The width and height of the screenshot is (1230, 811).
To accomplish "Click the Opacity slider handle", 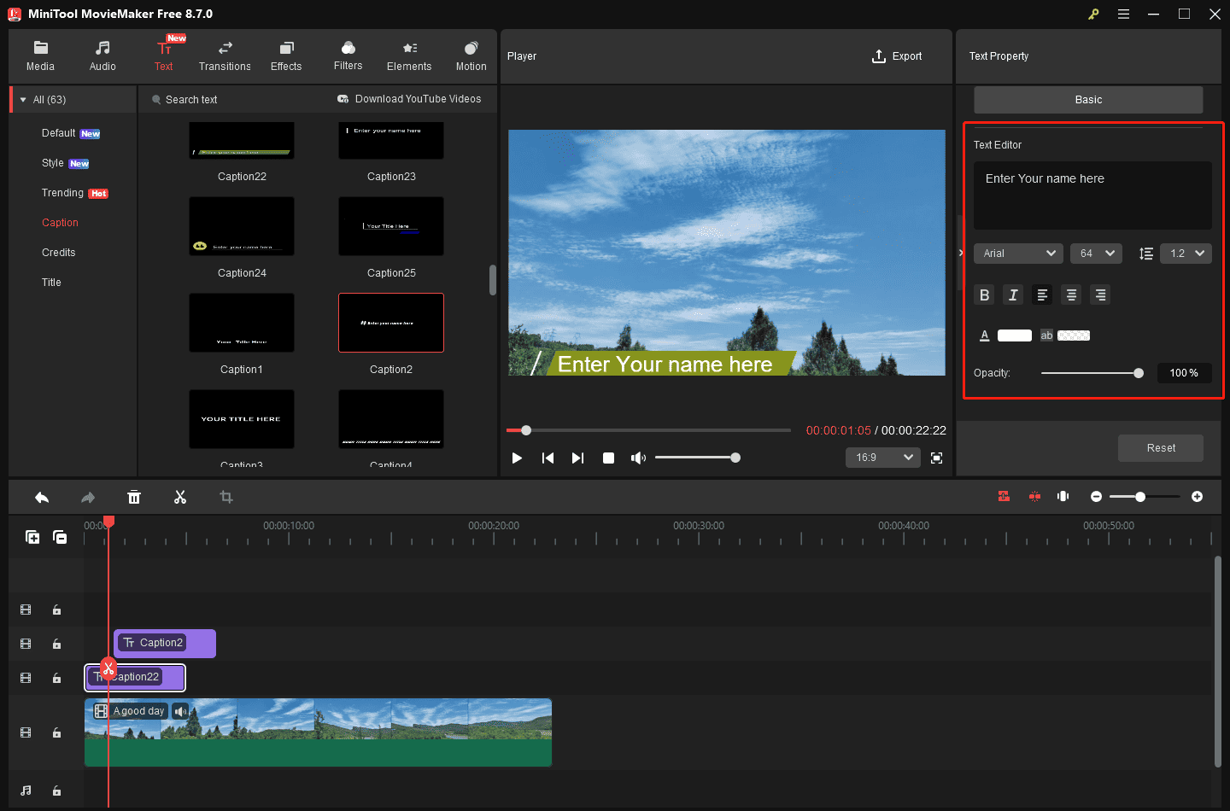I will (x=1139, y=373).
